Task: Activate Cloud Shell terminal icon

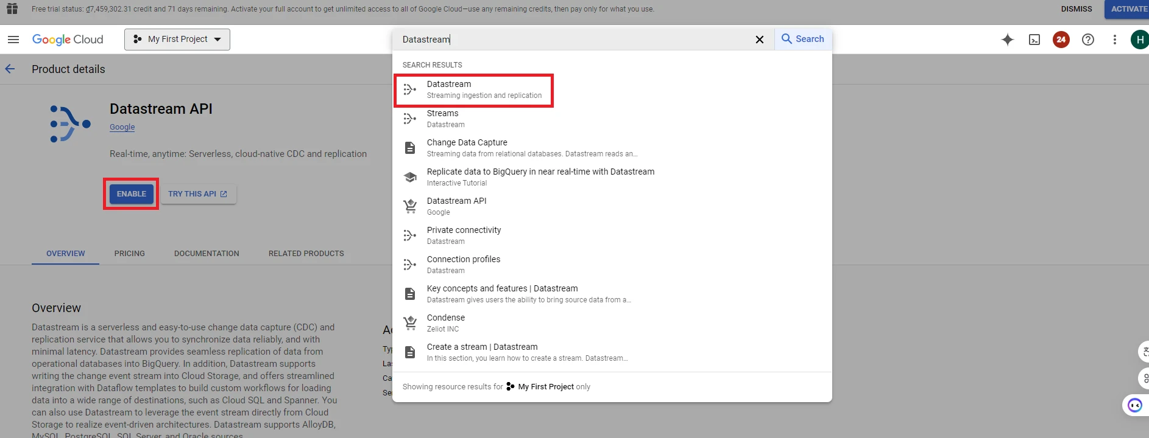Action: click(x=1034, y=40)
